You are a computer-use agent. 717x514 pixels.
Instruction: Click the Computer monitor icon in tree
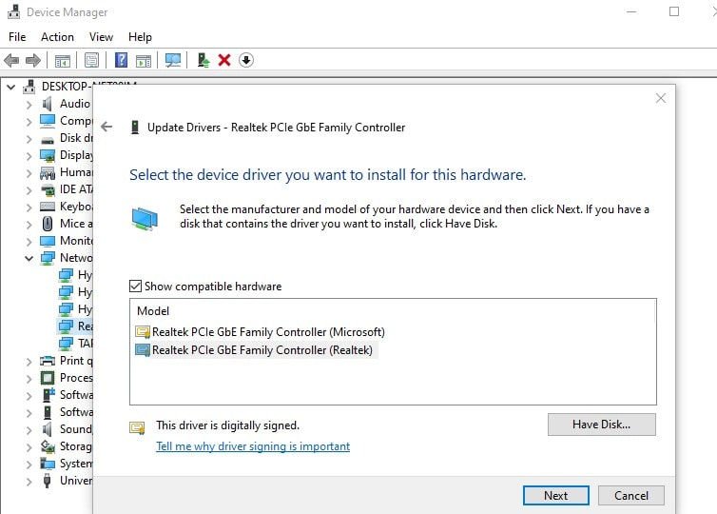tap(48, 121)
